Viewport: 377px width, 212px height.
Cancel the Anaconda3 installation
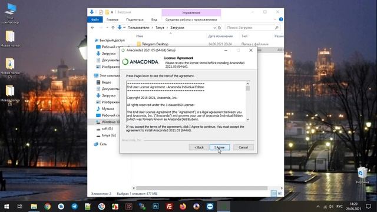[x=243, y=147]
